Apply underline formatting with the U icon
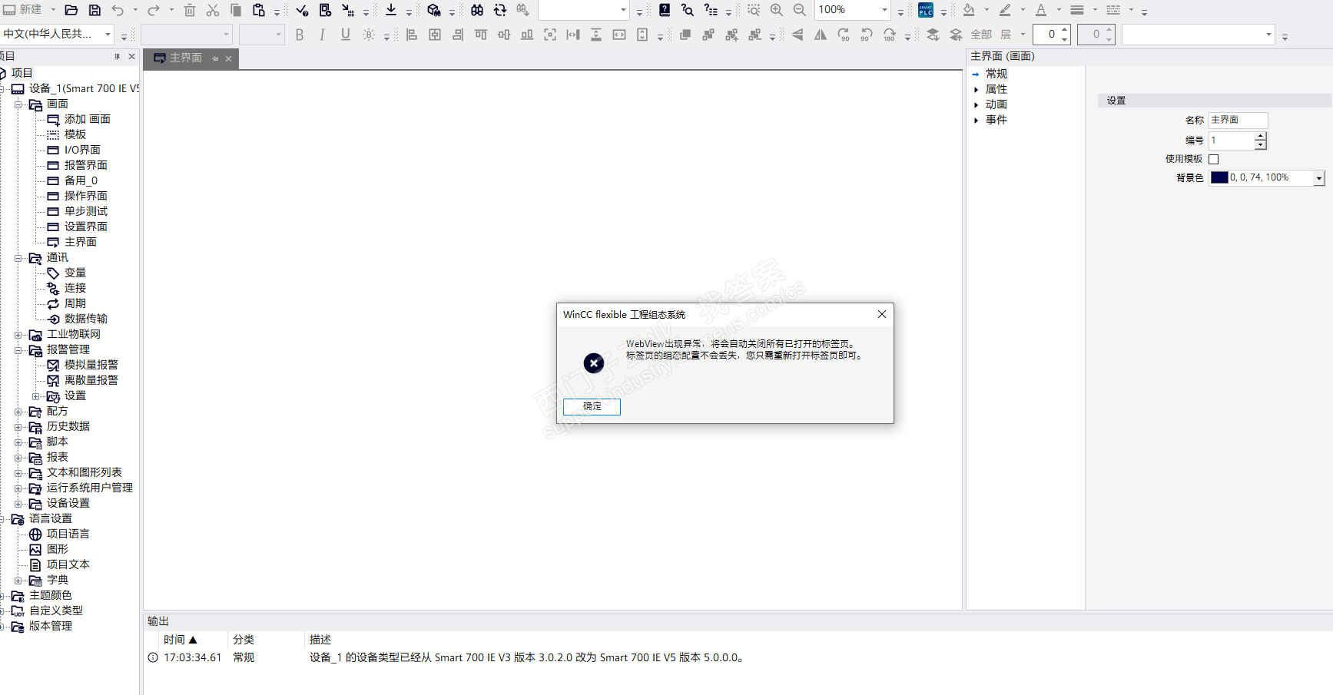 (346, 35)
